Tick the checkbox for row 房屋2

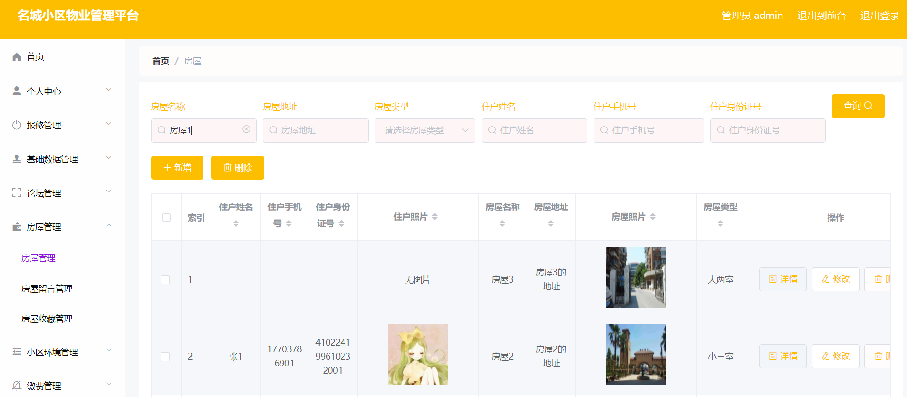165,357
